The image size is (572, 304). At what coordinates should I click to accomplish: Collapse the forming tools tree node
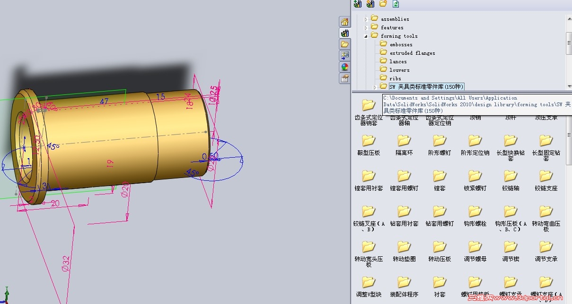(366, 36)
